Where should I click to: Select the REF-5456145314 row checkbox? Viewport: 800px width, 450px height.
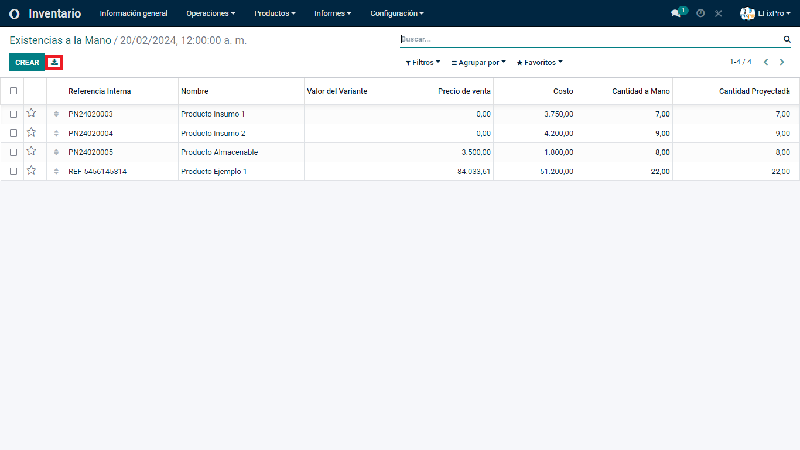point(13,172)
